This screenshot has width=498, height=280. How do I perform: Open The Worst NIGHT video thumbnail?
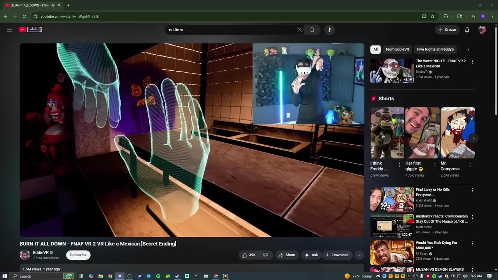[x=392, y=71]
